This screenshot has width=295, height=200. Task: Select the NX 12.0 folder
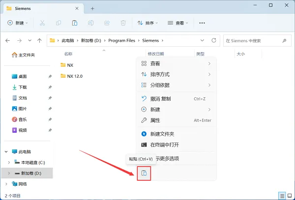71,76
